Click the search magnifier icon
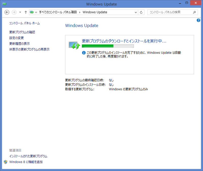 coord(194,12)
